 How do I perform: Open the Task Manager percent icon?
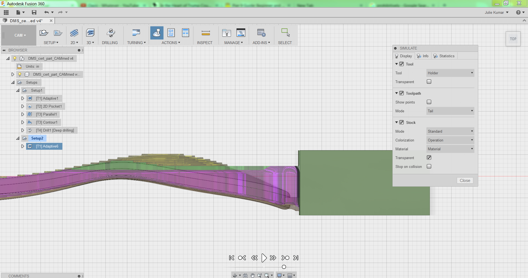(241, 33)
